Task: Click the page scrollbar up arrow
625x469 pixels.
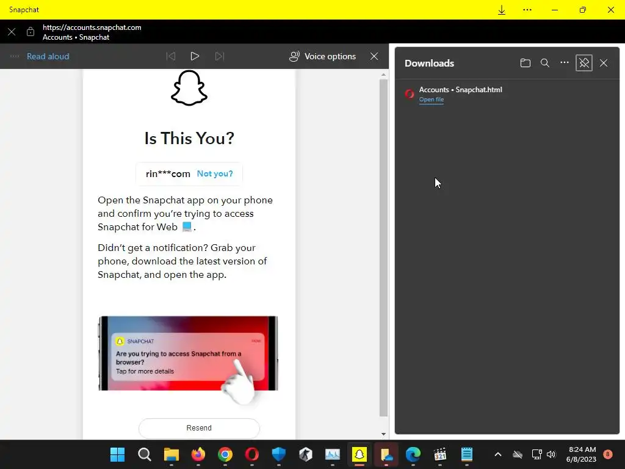Action: (383, 75)
